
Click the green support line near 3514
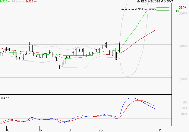tap(163, 11)
